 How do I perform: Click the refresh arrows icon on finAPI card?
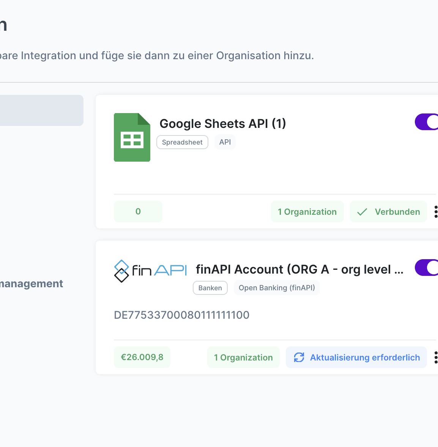tap(299, 357)
